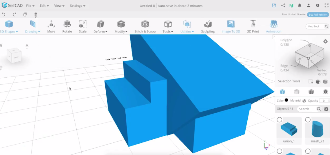Image resolution: width=330 pixels, height=155 pixels.
Task: Select the Rotate tool
Action: click(67, 27)
